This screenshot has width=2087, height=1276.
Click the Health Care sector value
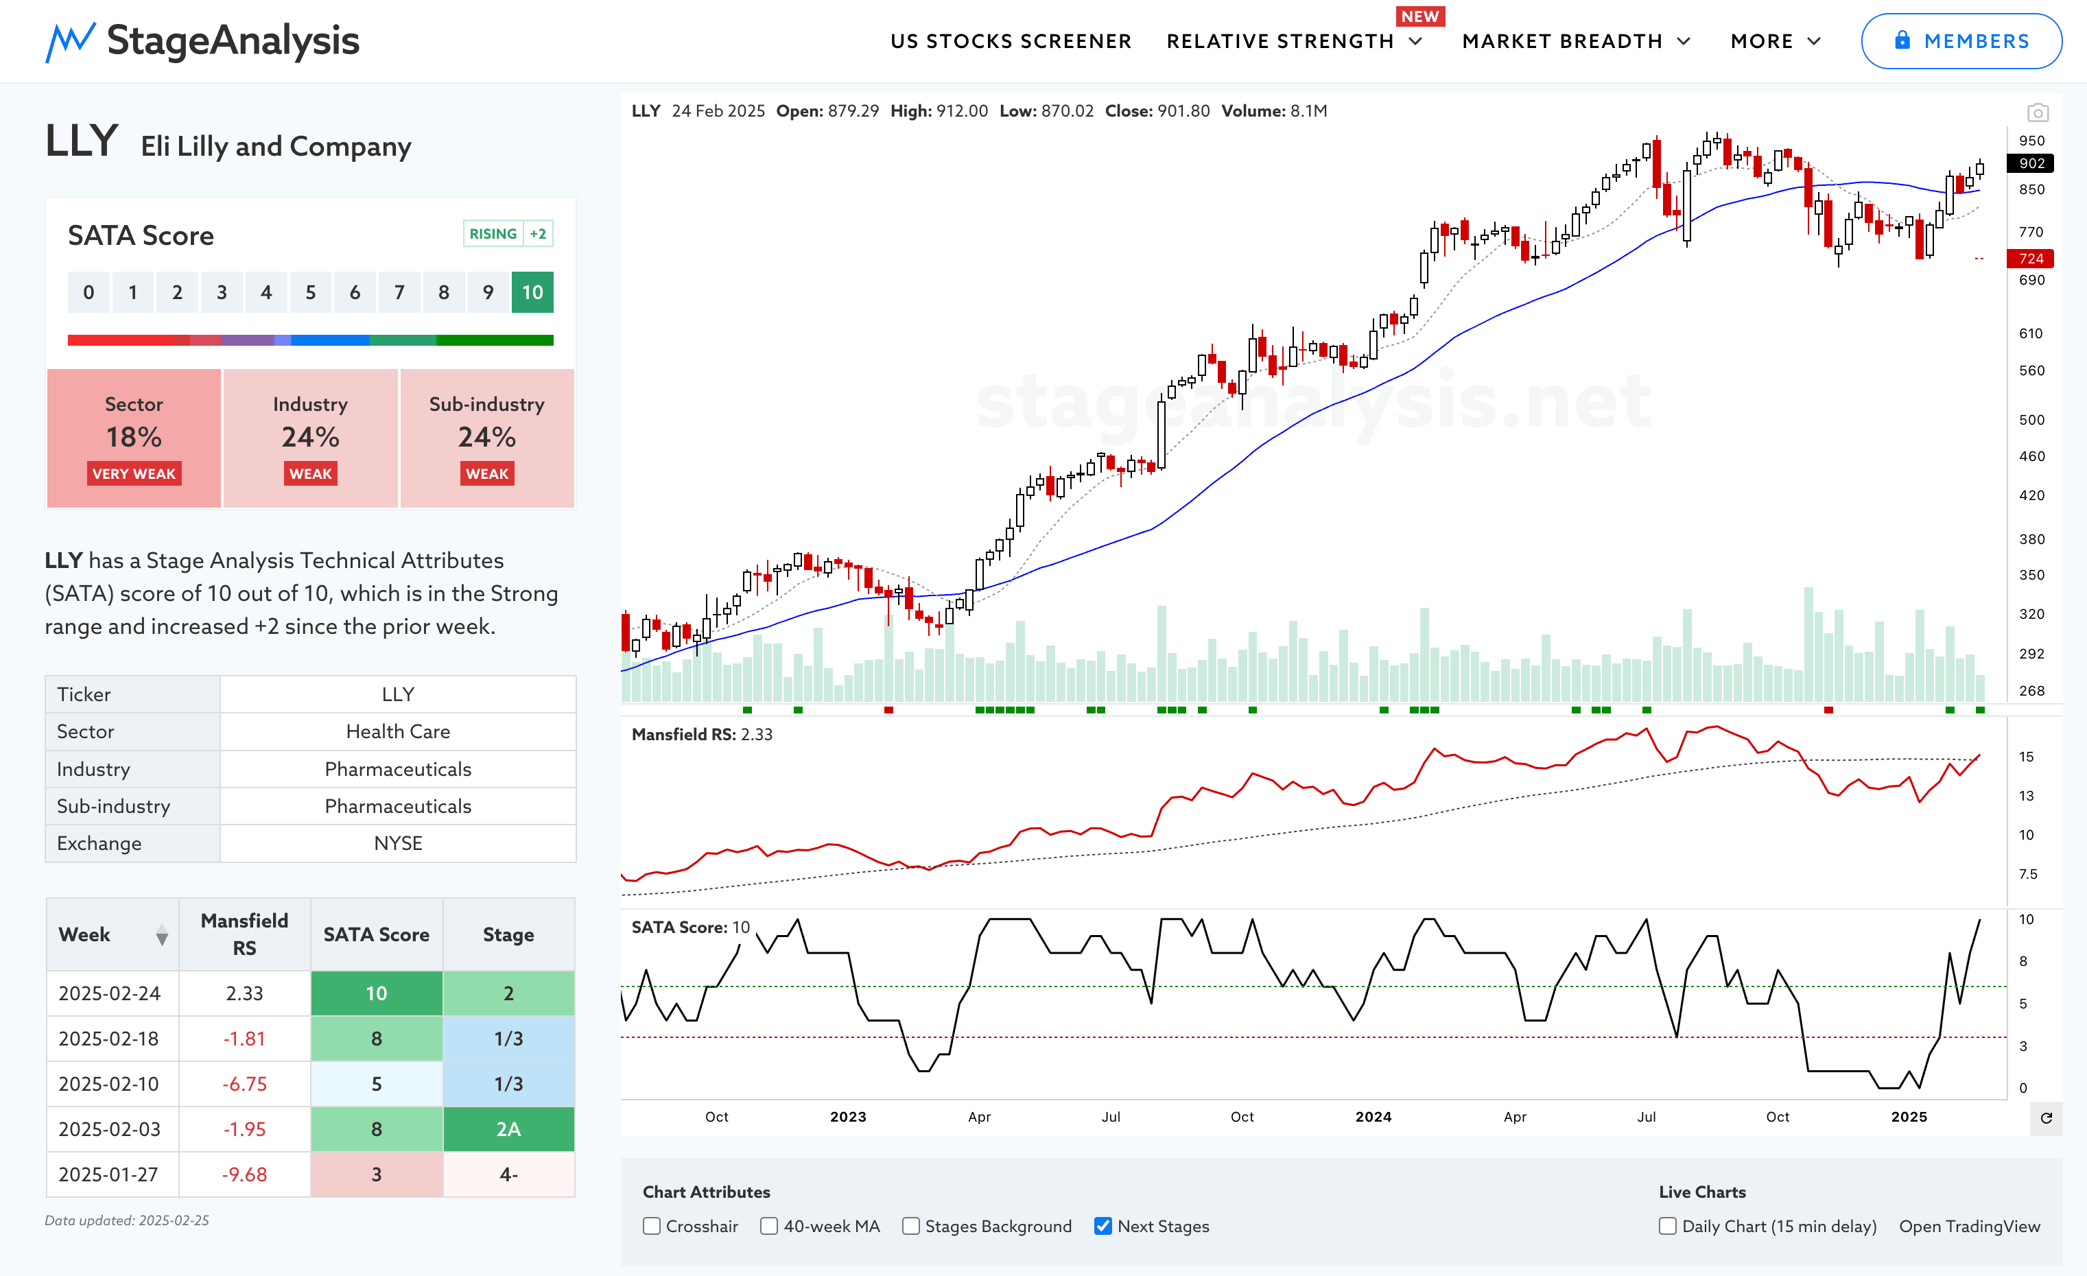click(x=398, y=731)
